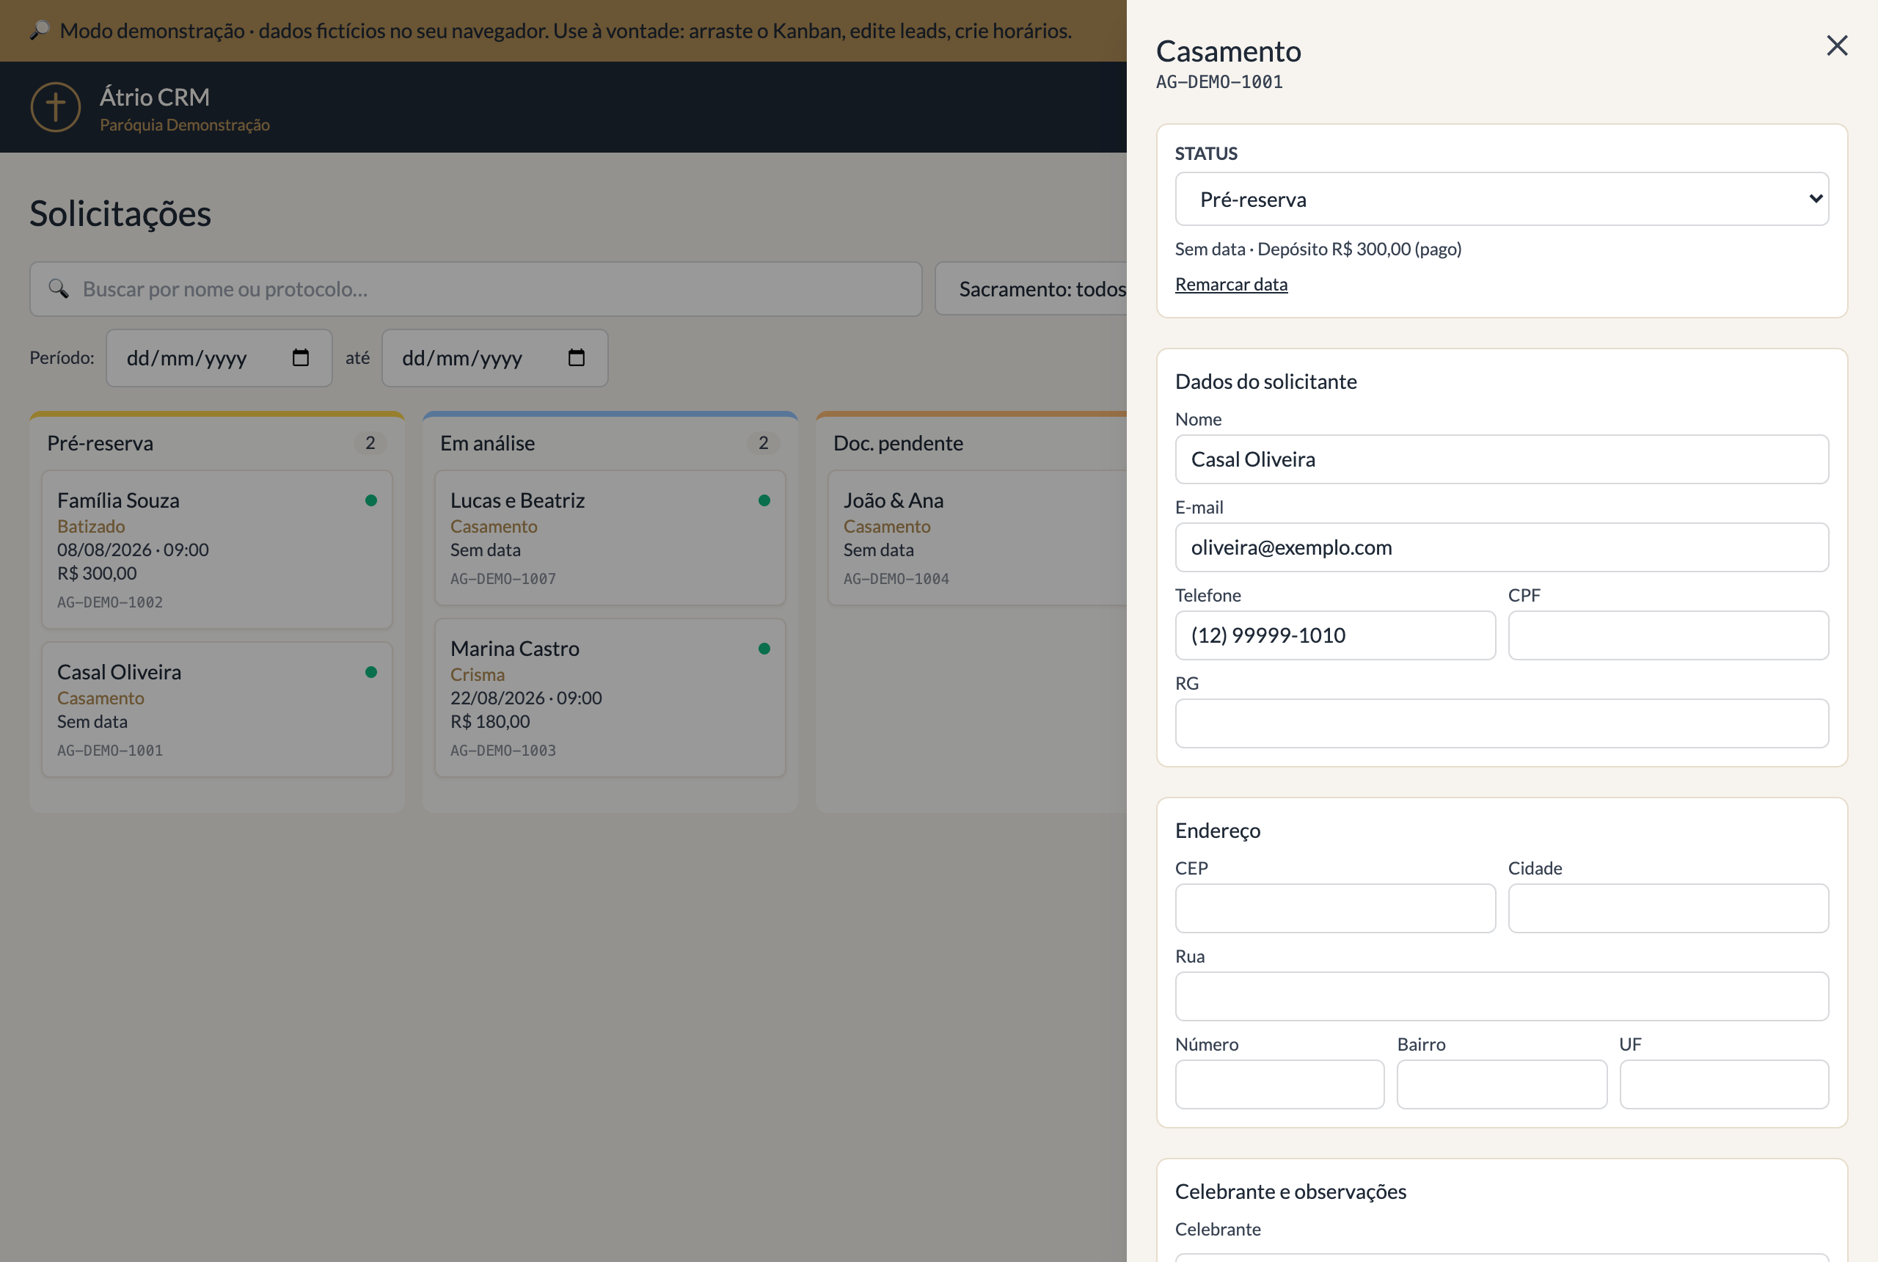Image resolution: width=1878 pixels, height=1262 pixels.
Task: Click the Átrio CRM cross logo icon
Action: tap(56, 106)
